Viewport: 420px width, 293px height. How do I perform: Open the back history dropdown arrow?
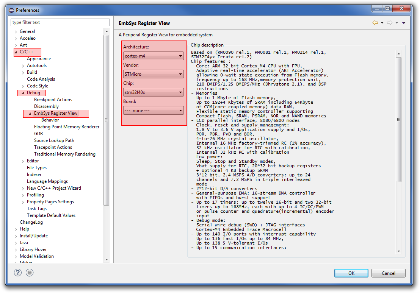point(382,23)
